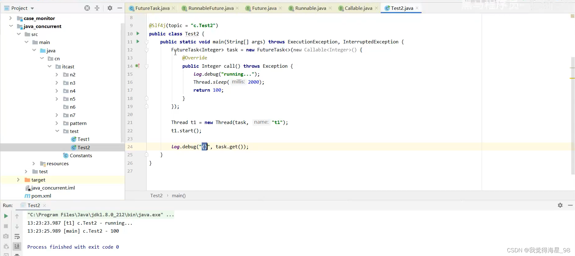Expand the resources folder
The width and height of the screenshot is (575, 256).
pyautogui.click(x=34, y=163)
